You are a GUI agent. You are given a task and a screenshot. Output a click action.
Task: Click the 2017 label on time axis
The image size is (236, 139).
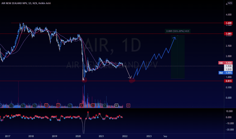[8, 136]
